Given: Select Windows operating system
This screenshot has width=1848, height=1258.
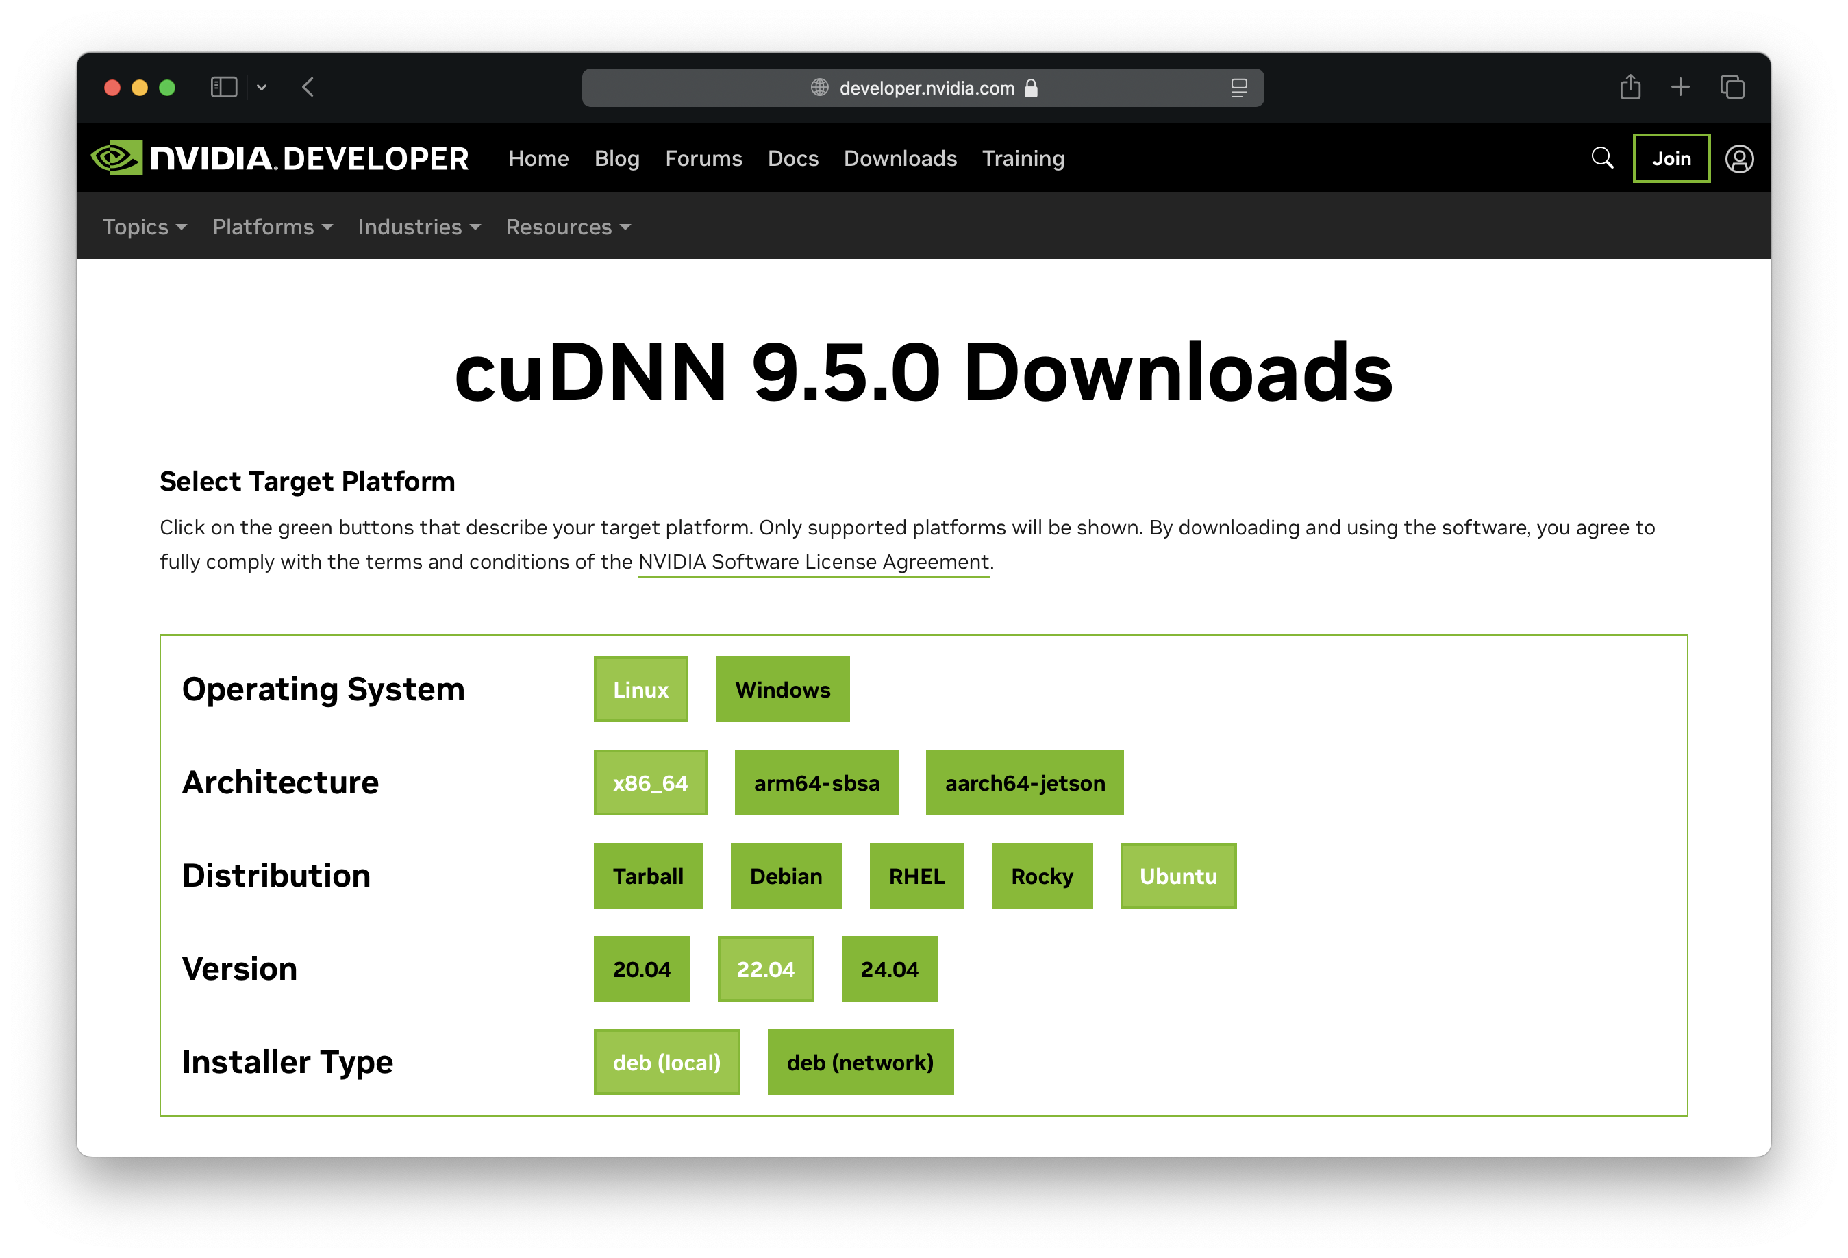Looking at the screenshot, I should [x=782, y=689].
